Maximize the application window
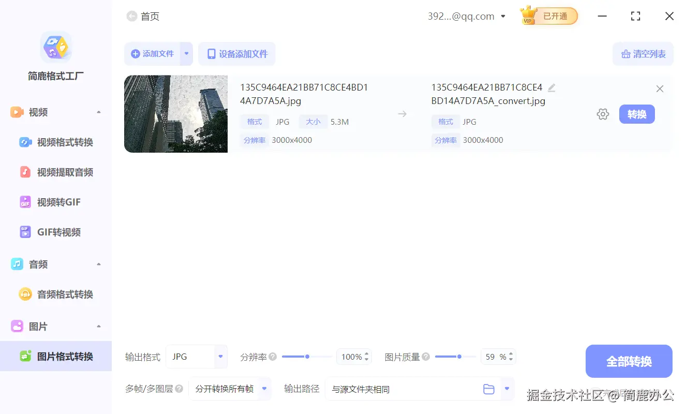The image size is (686, 414). tap(636, 17)
